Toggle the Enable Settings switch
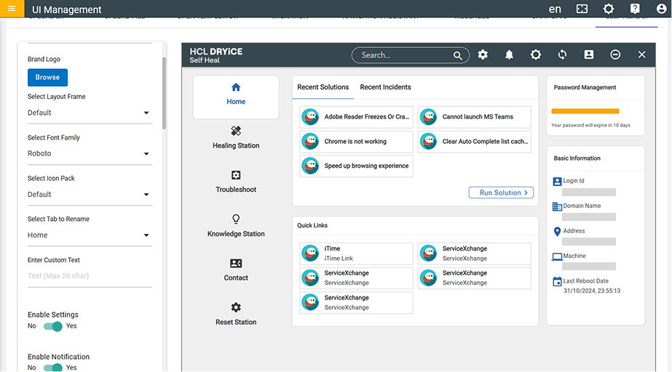The height and width of the screenshot is (372, 672). click(x=53, y=327)
